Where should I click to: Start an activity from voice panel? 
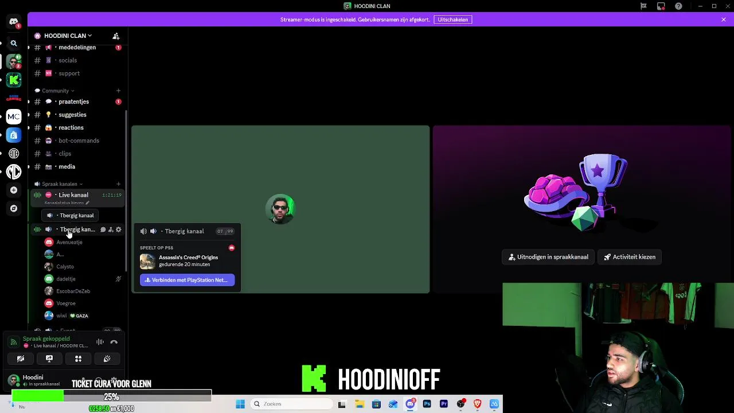pos(78,359)
